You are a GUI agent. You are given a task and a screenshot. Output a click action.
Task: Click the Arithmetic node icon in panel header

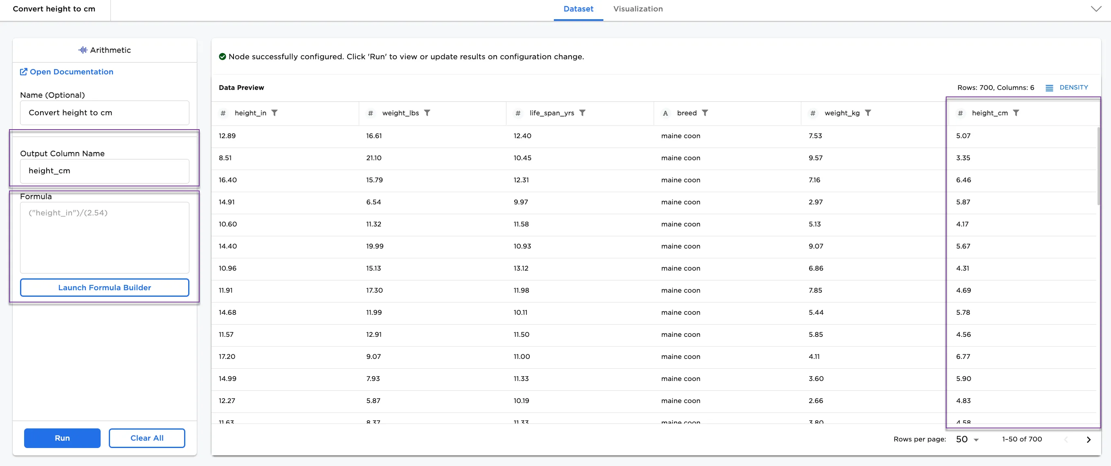click(x=82, y=50)
